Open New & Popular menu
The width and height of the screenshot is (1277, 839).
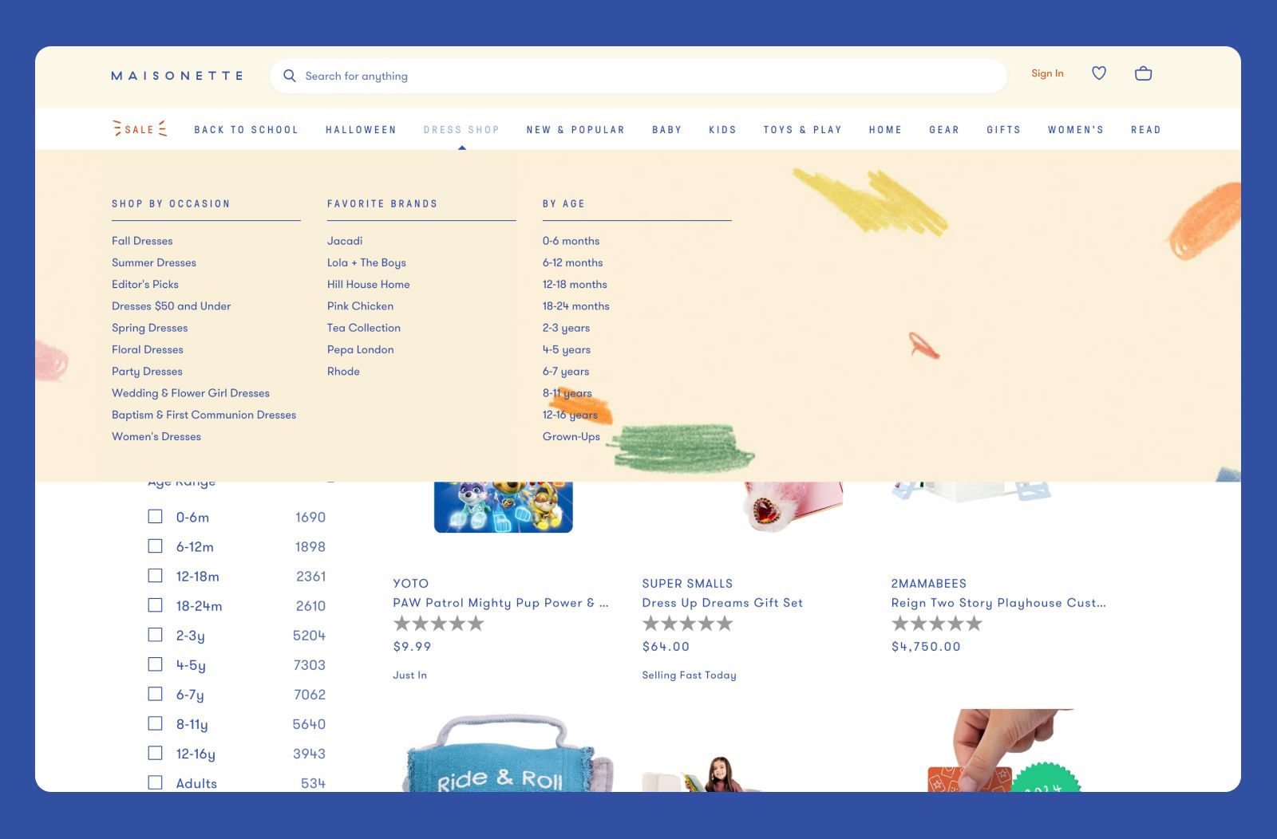(x=575, y=129)
